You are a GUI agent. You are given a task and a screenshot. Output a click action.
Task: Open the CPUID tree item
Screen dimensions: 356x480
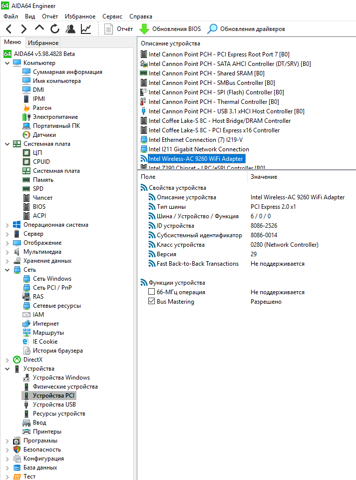click(36, 162)
